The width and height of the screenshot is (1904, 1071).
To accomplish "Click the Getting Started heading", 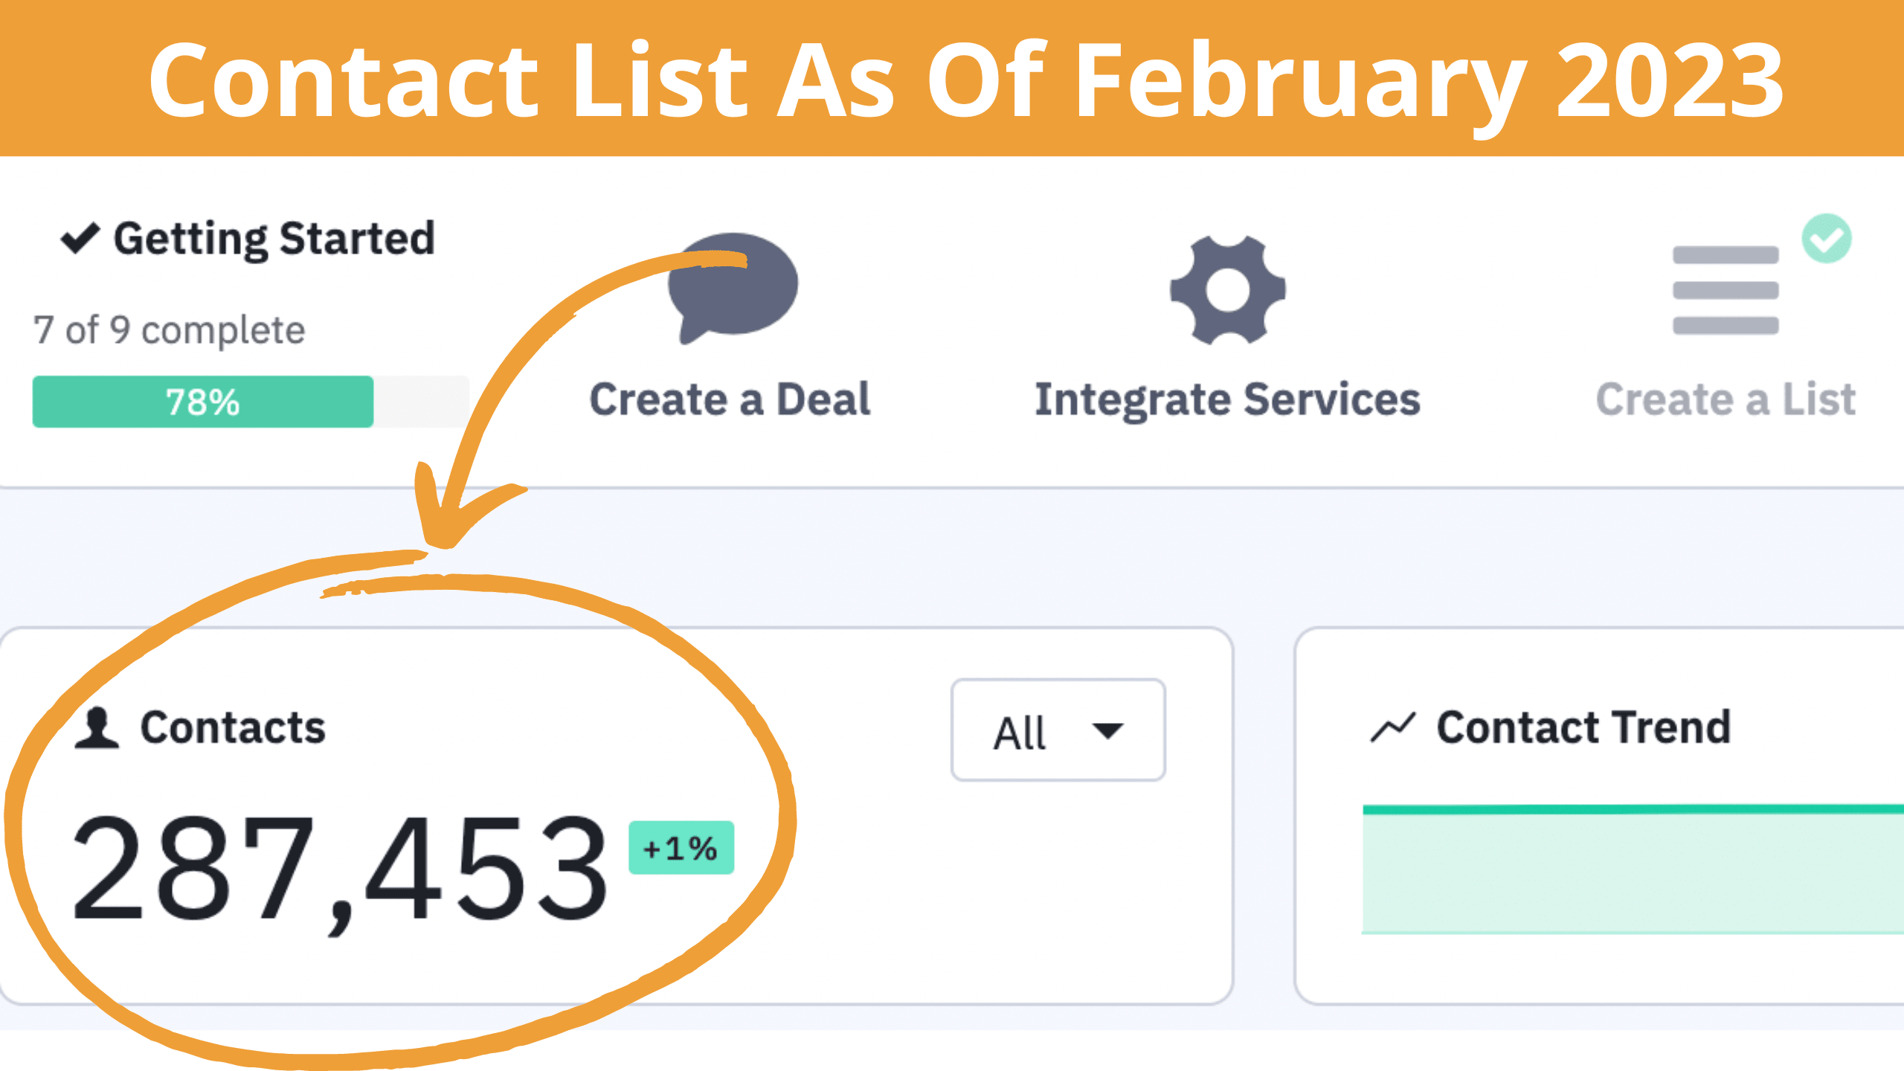I will [x=274, y=239].
